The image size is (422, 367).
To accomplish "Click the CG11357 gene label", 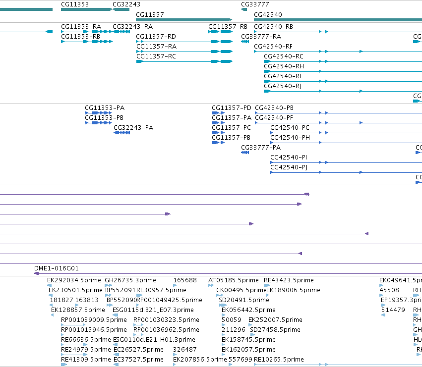I will 150,14.
